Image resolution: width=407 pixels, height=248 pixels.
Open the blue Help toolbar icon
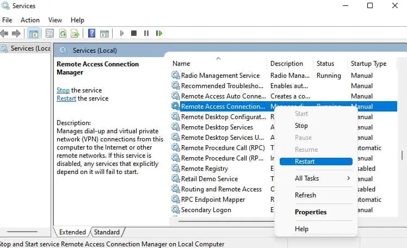click(x=91, y=33)
